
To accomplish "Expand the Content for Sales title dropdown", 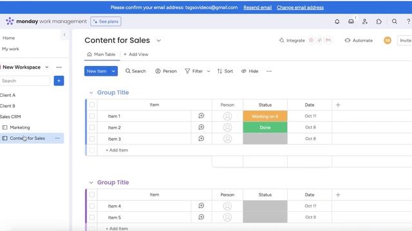I will (159, 40).
